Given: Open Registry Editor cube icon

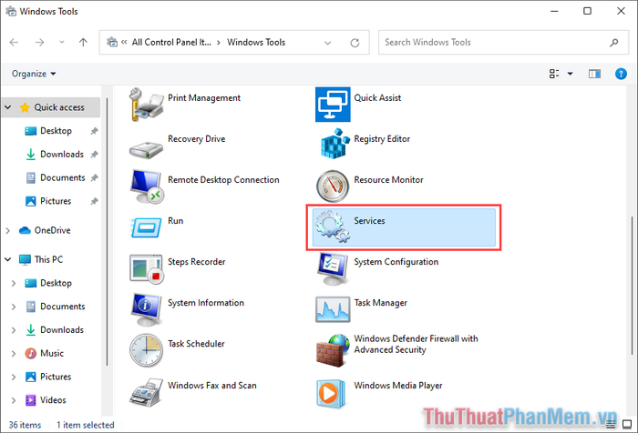Looking at the screenshot, I should (x=334, y=144).
